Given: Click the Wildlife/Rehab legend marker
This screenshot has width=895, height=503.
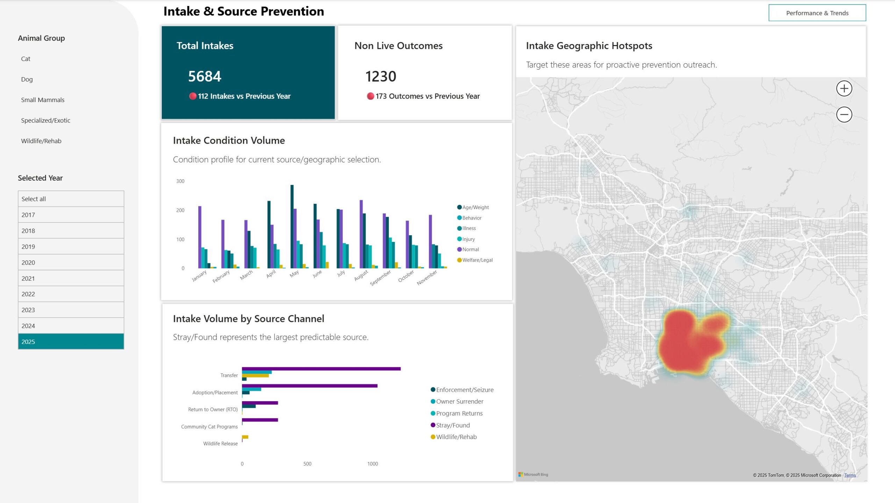Looking at the screenshot, I should pyautogui.click(x=433, y=437).
